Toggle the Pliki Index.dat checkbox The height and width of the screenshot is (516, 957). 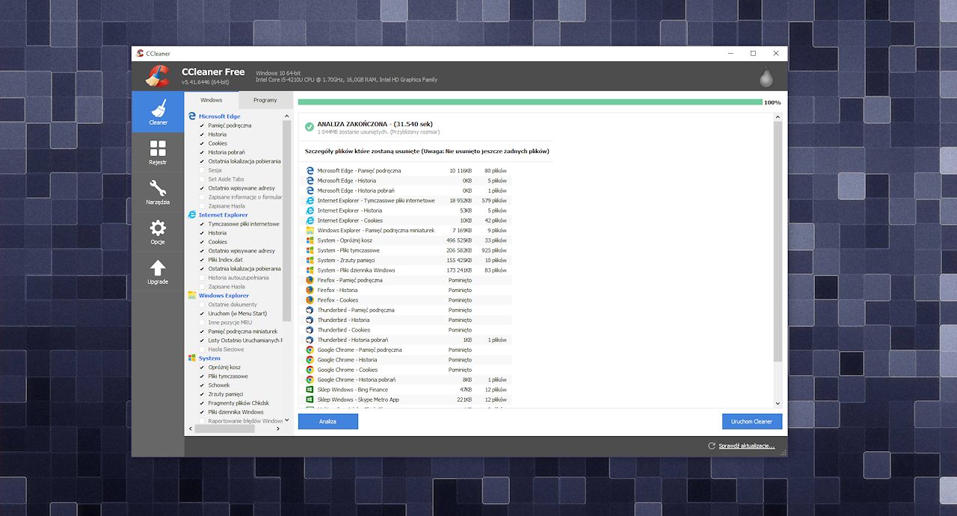(202, 260)
